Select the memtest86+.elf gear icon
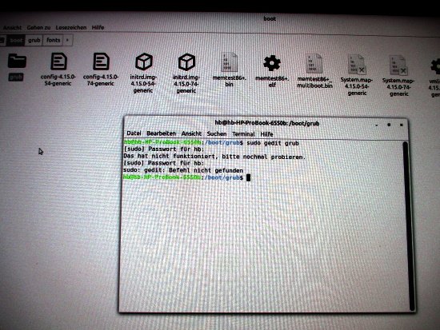The image size is (440, 330). click(x=272, y=63)
